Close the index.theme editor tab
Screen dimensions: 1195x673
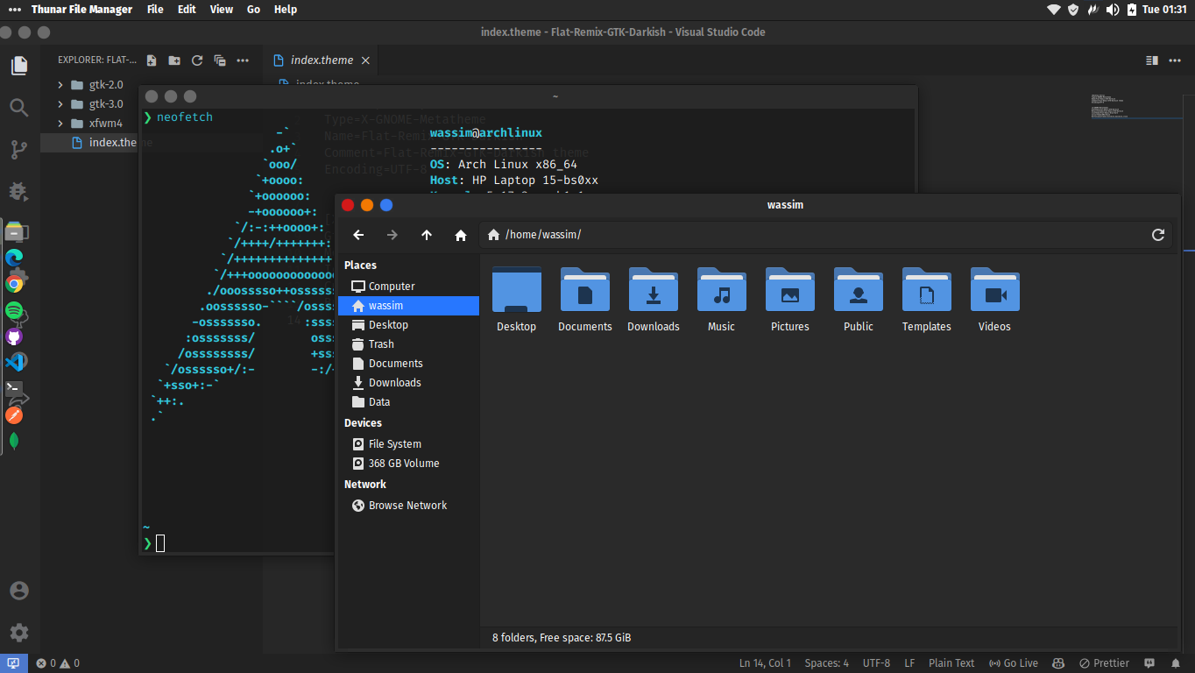[365, 60]
